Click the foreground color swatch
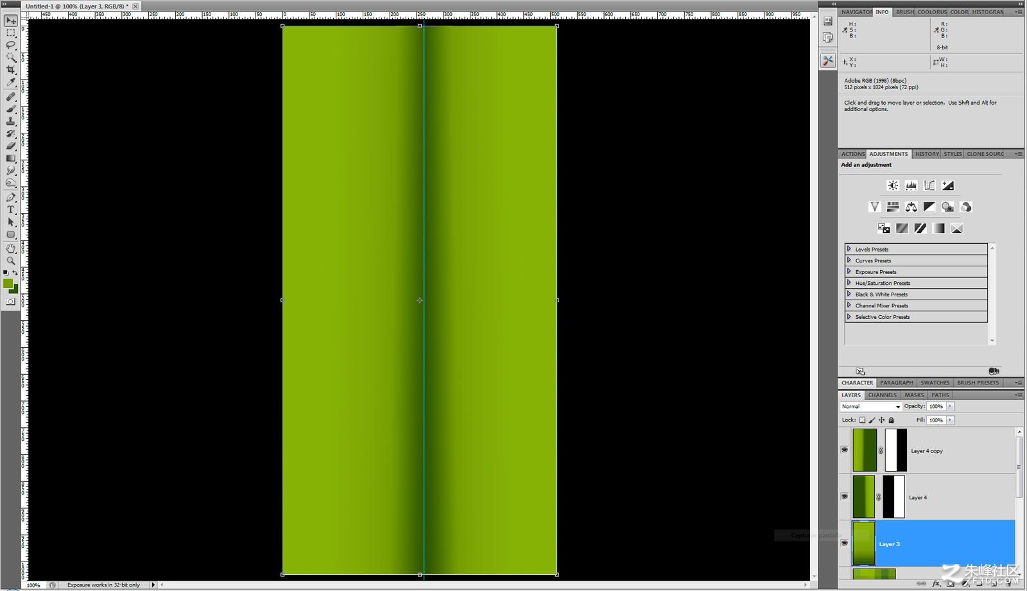Image resolution: width=1027 pixels, height=591 pixels. point(8,284)
